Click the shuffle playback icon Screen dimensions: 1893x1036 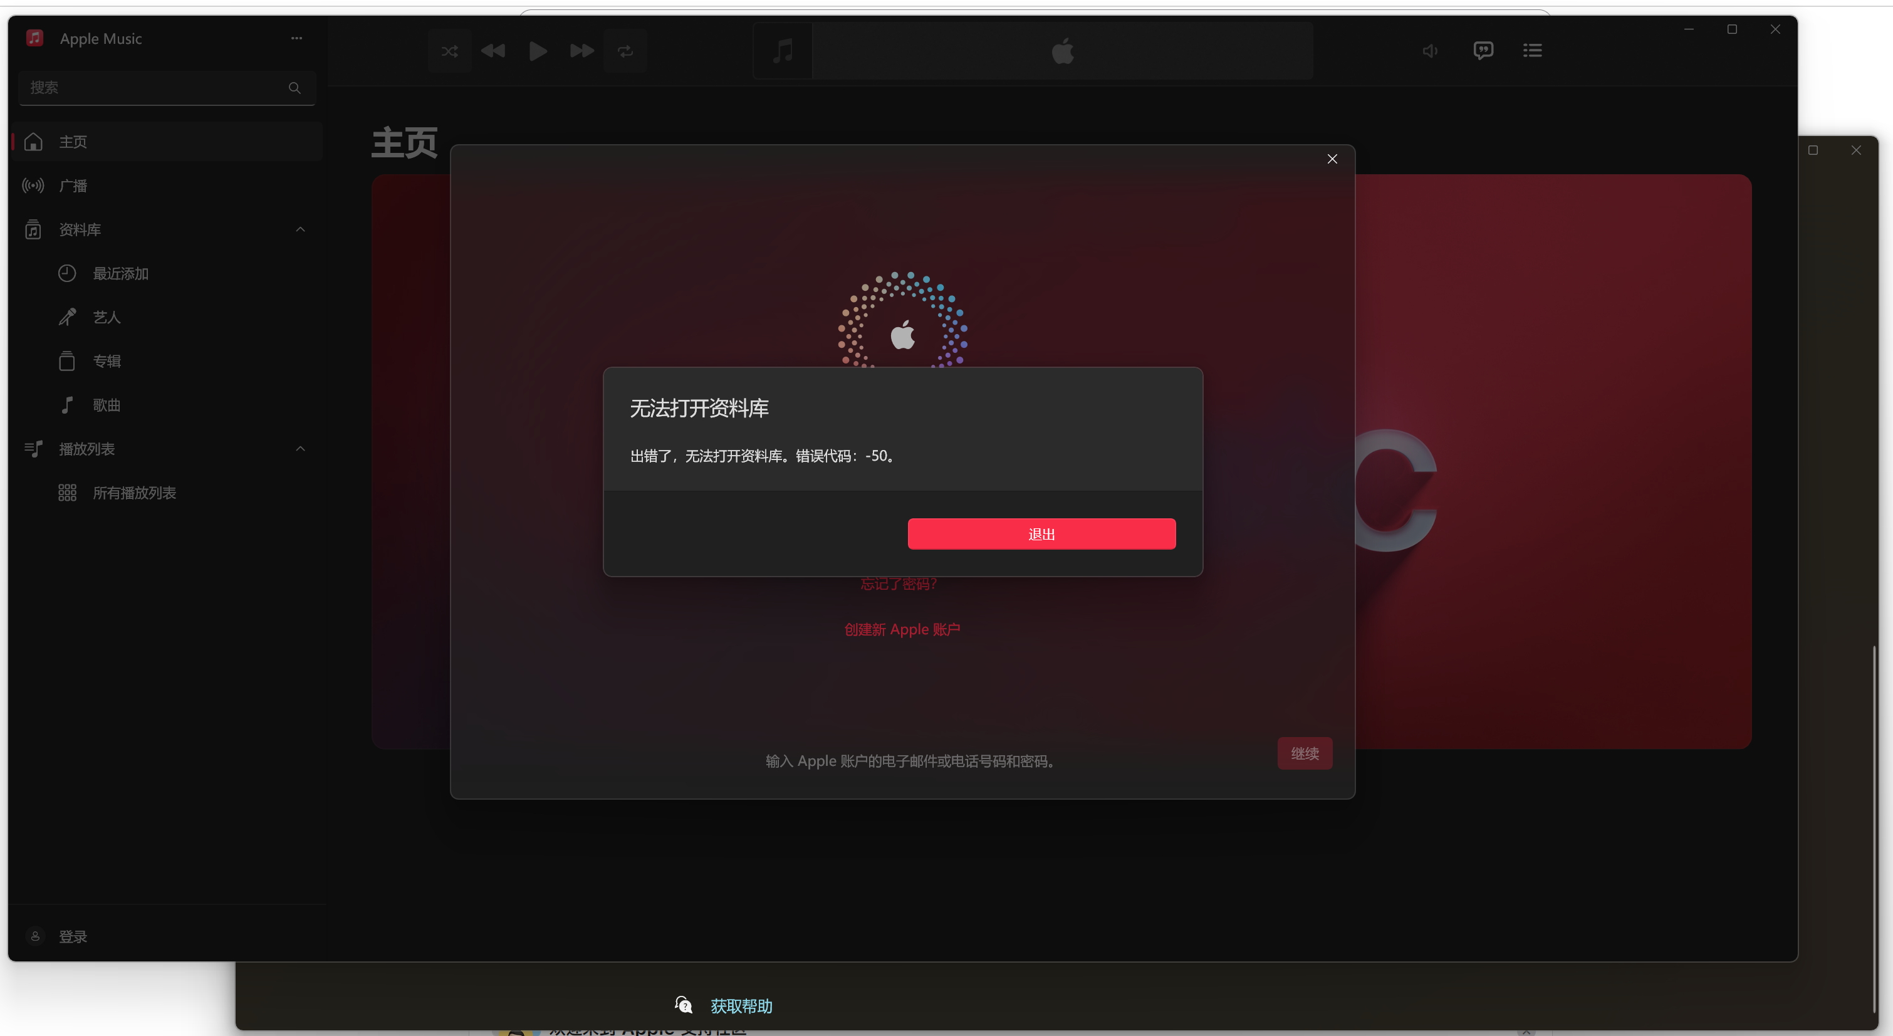click(450, 51)
